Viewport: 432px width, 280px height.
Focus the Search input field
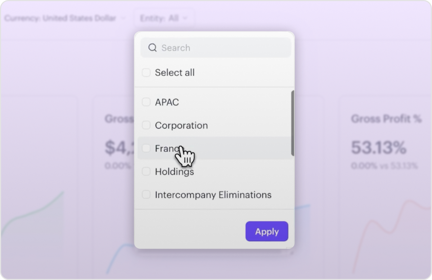click(216, 48)
